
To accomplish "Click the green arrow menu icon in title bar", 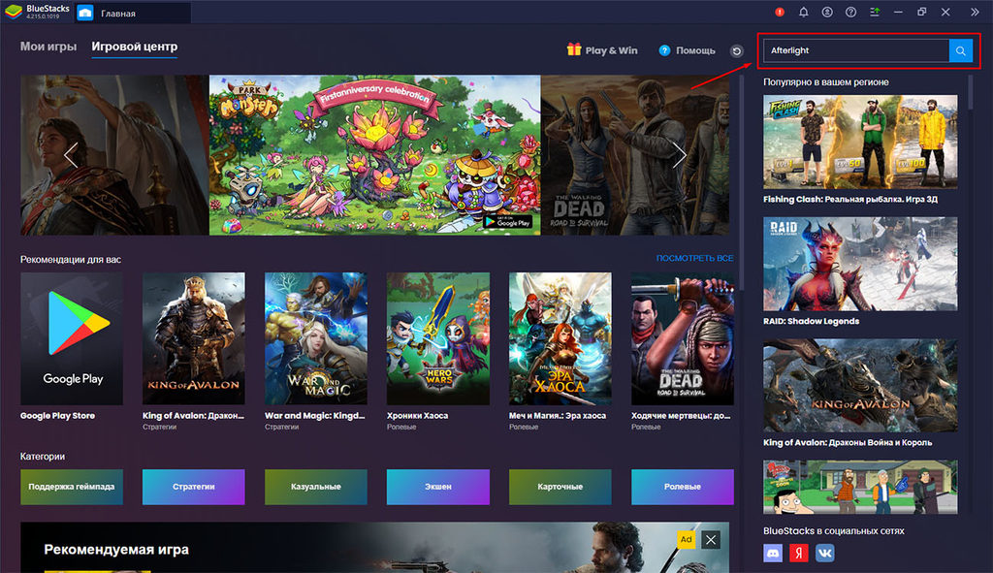I will tap(875, 12).
